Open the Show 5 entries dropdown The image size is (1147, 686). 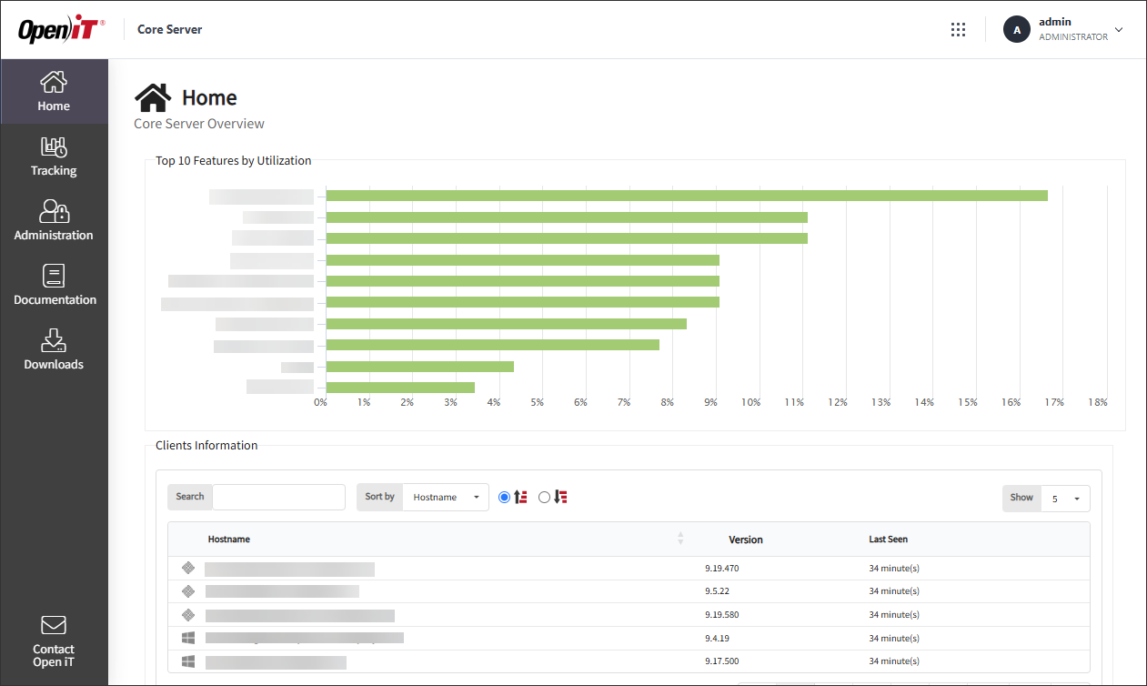[1065, 498]
